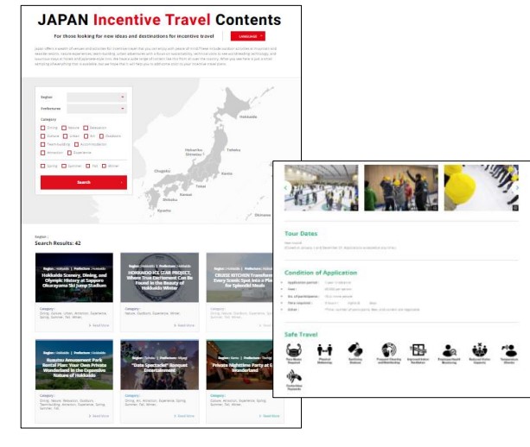Click the Search Results: 42 text
The width and height of the screenshot is (530, 447).
click(x=57, y=243)
